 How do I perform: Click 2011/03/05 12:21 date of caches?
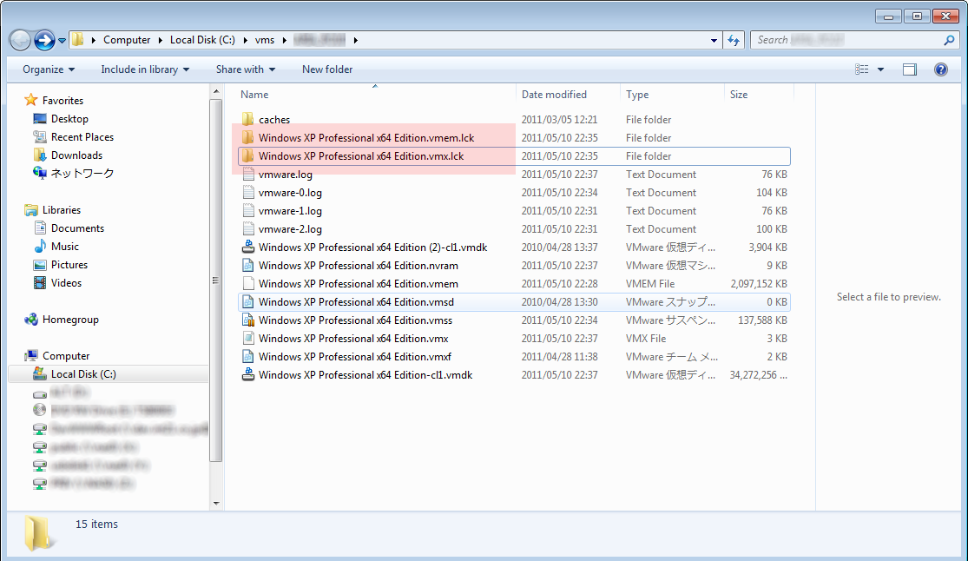point(559,119)
